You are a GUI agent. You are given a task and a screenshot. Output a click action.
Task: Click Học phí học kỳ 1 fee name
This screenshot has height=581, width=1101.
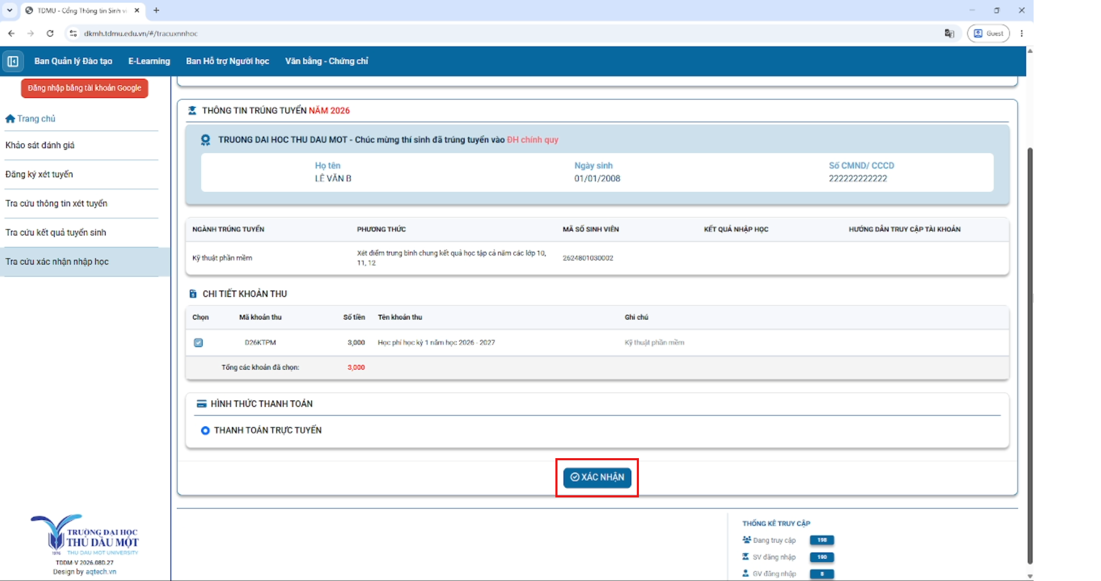point(436,343)
